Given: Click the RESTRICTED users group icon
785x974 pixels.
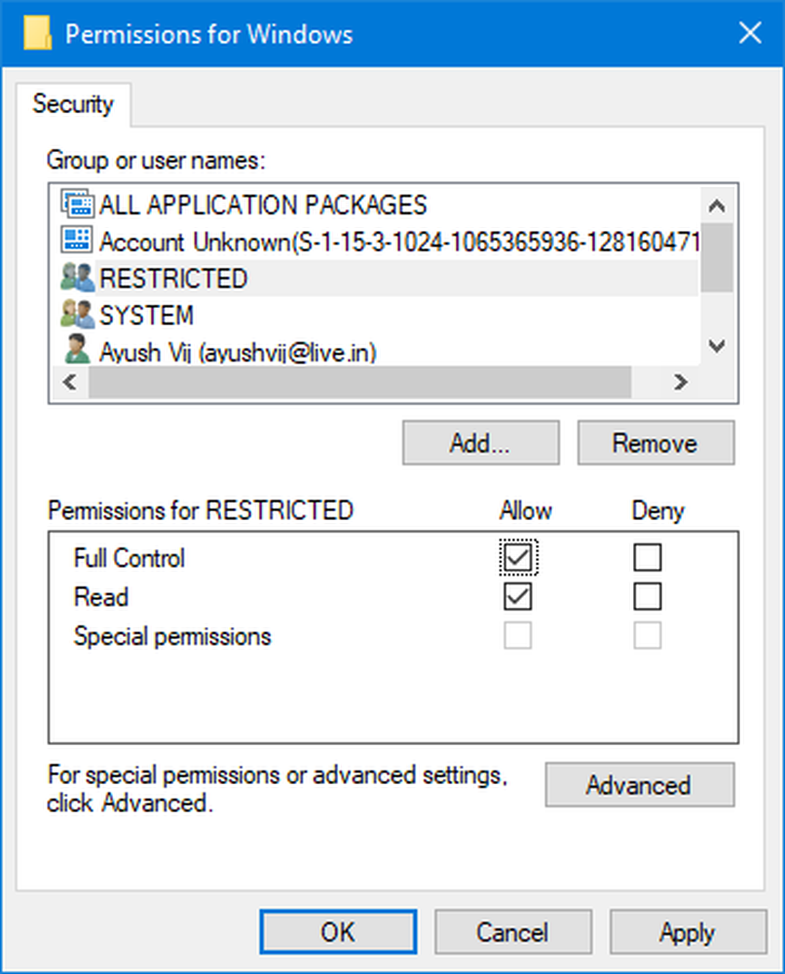Looking at the screenshot, I should click(x=77, y=279).
